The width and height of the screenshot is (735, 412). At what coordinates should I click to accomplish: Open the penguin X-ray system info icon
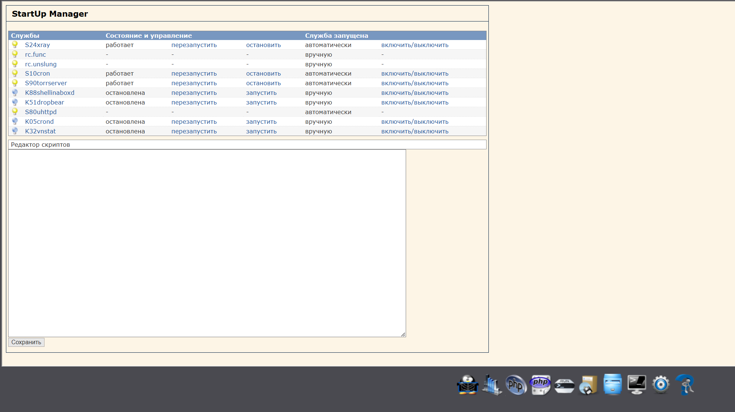pos(467,385)
